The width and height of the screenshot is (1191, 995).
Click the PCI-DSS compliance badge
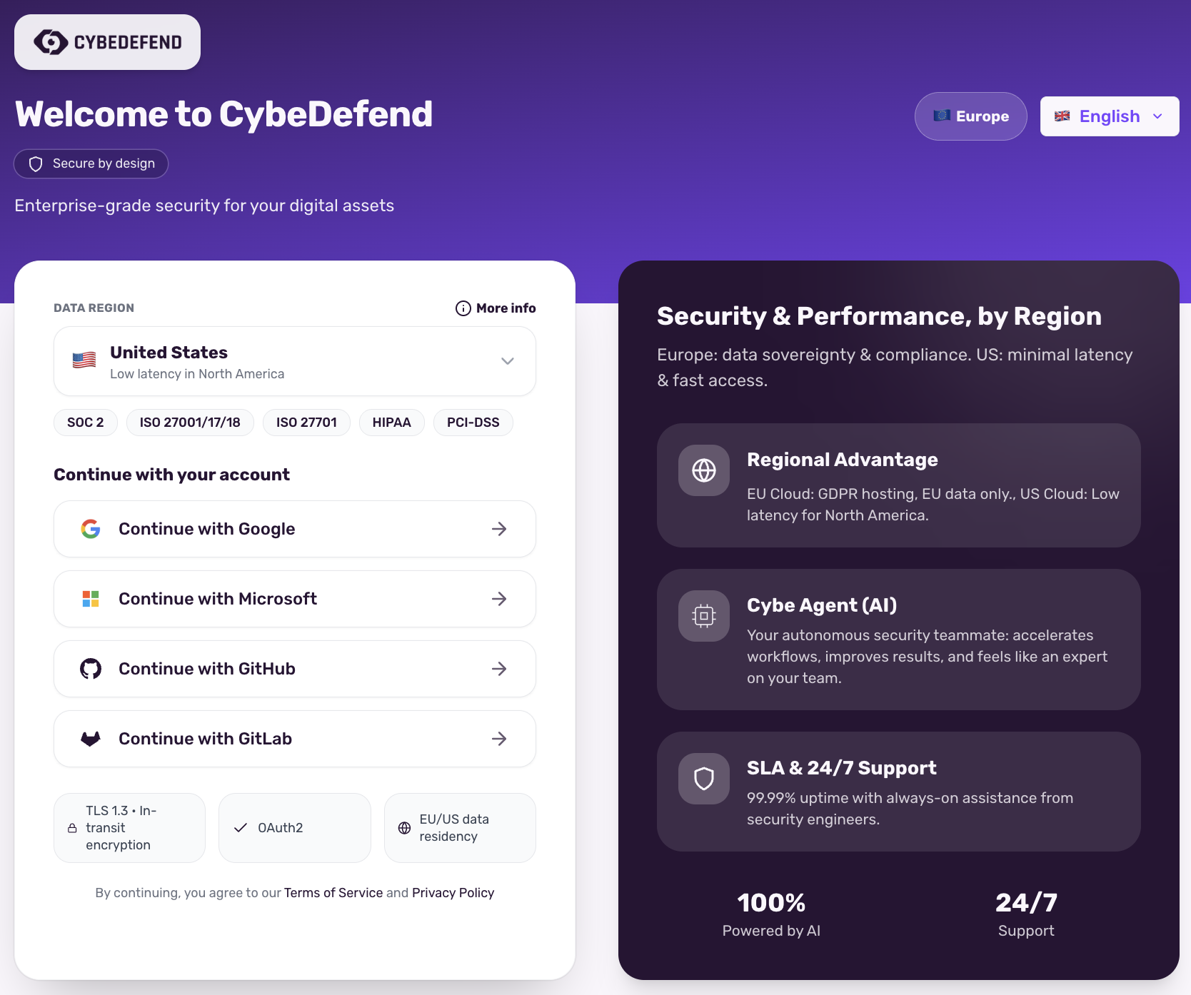click(473, 423)
